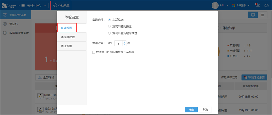Click the 全部网络 filter button

[46, 77]
